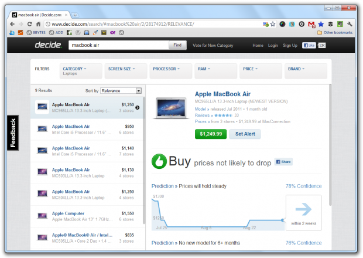Click the green $1,249.99 price button

(x=211, y=134)
